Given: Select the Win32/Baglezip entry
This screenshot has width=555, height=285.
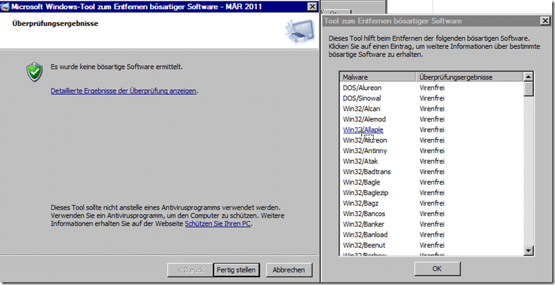Looking at the screenshot, I should click(x=365, y=193).
